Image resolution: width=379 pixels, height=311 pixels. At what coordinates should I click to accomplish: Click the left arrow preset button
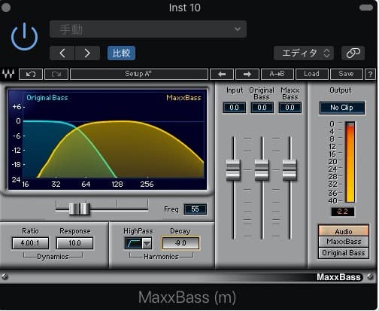click(222, 75)
